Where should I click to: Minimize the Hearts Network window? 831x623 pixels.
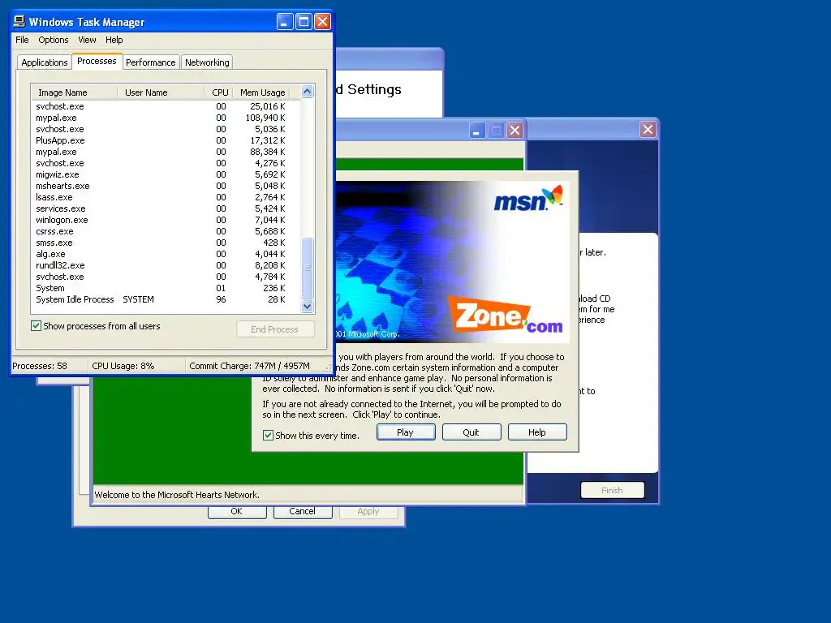(476, 131)
